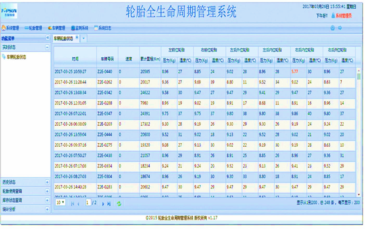Go to the previous page icon
The height and width of the screenshot is (229, 365).
tap(79, 204)
